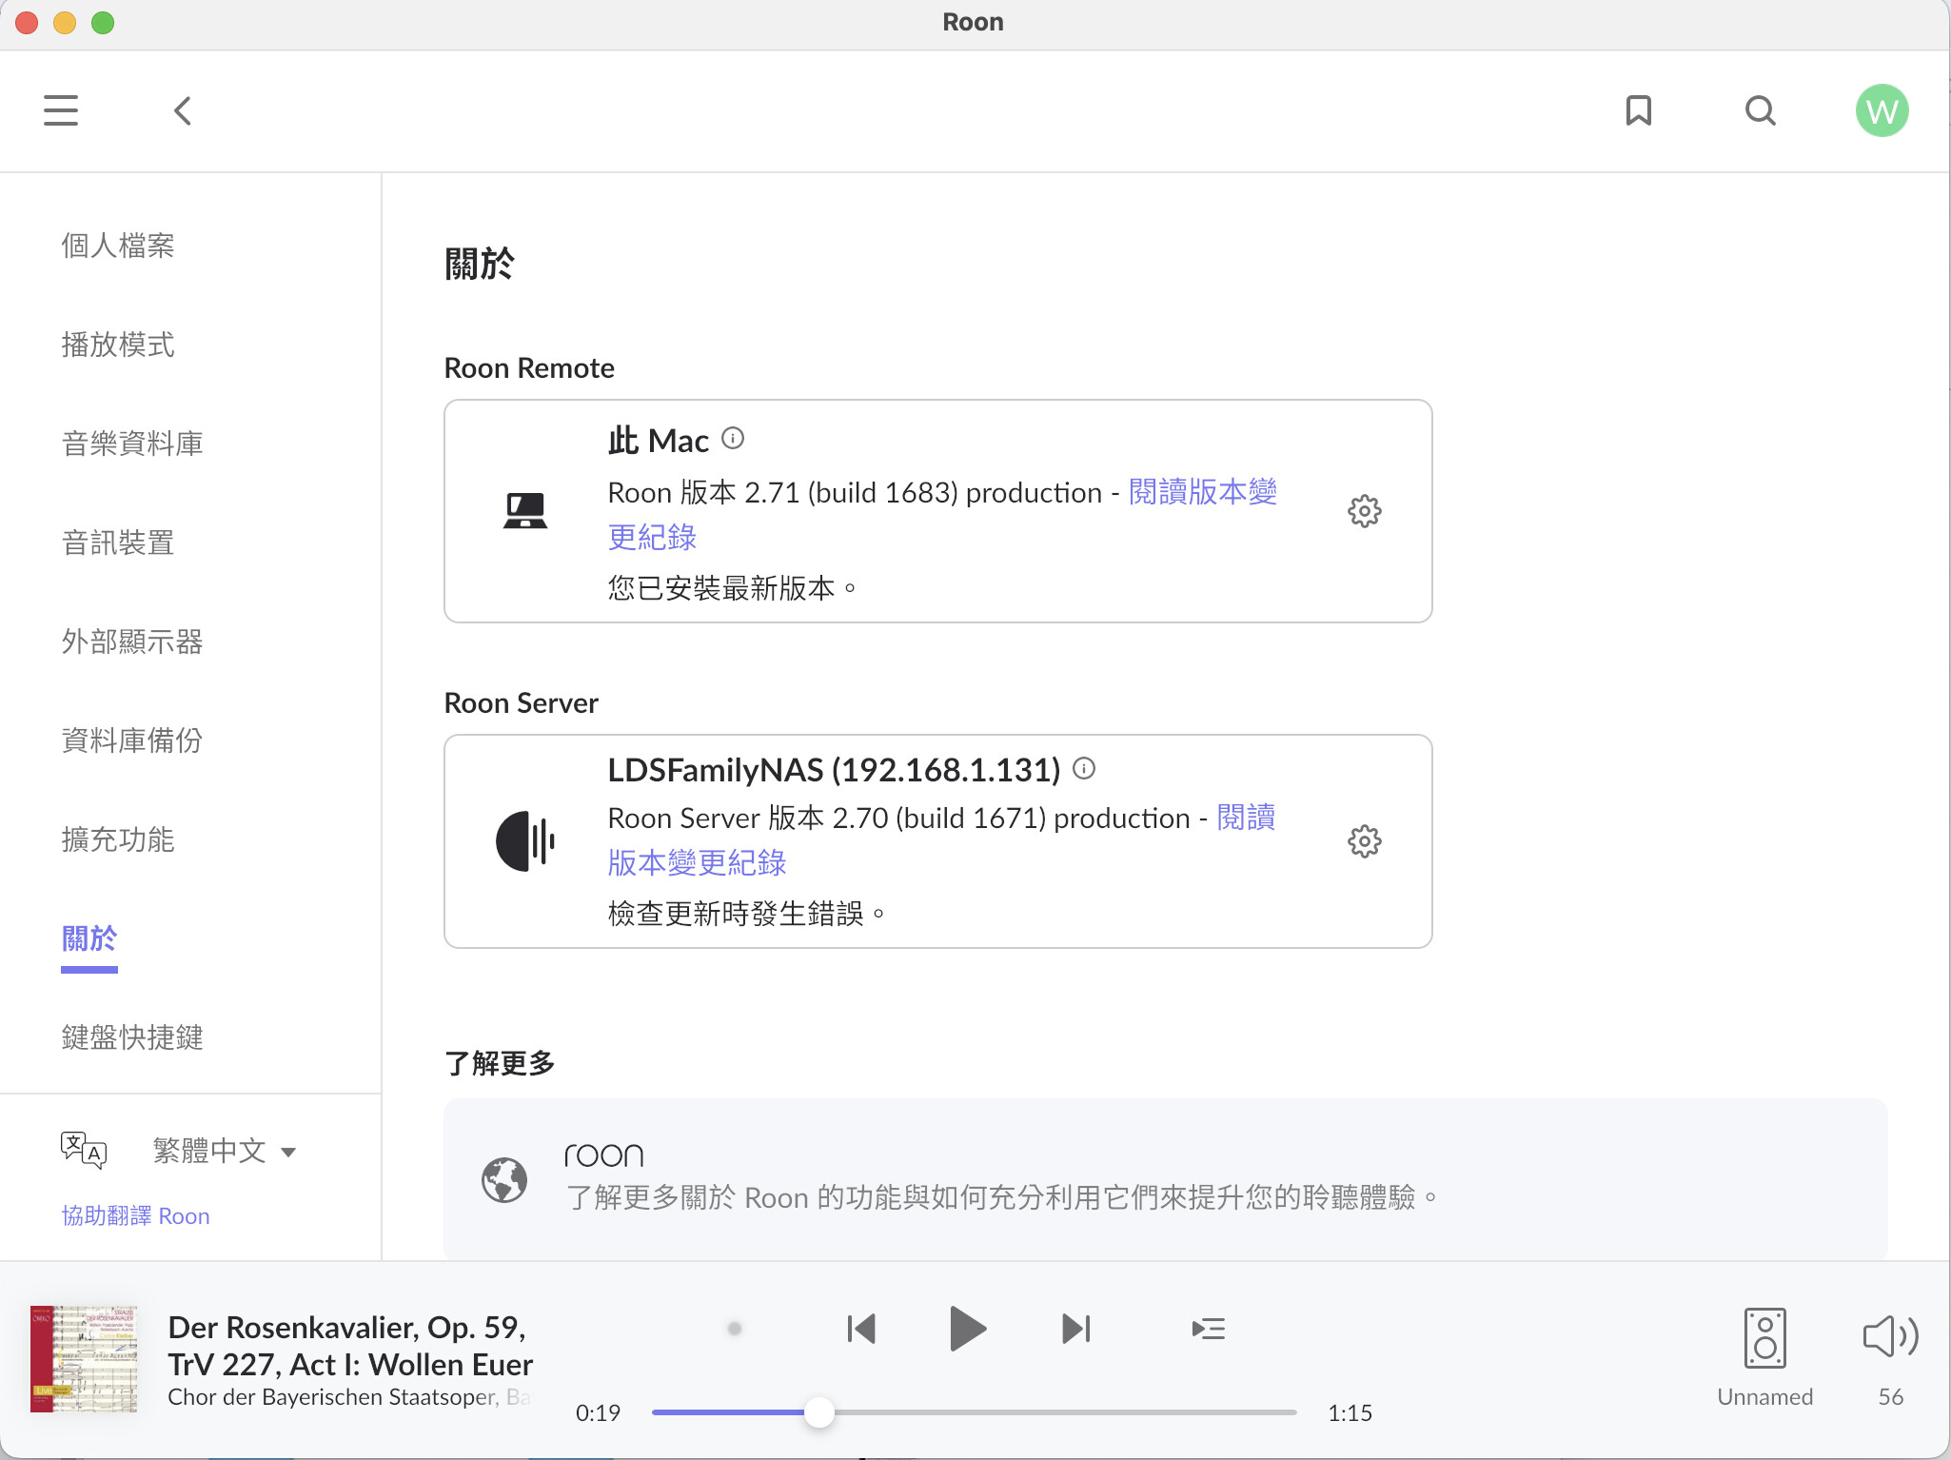Open the hamburger navigation menu

coord(61,110)
